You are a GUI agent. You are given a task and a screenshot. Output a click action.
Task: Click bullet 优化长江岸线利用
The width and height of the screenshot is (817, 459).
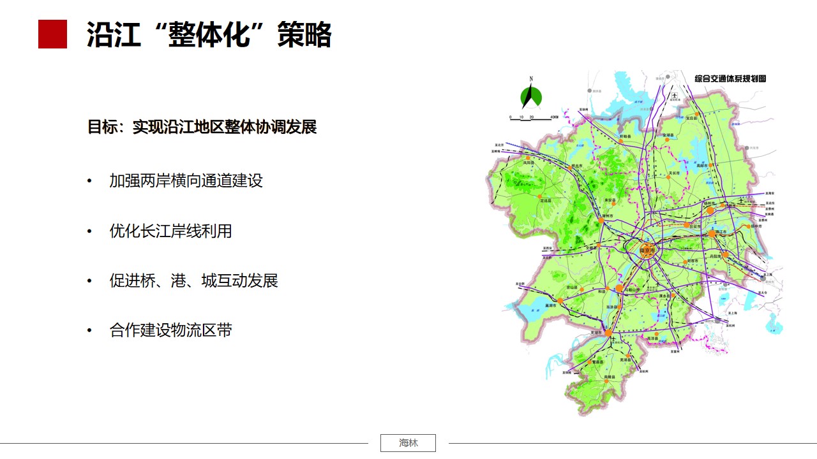coord(170,231)
